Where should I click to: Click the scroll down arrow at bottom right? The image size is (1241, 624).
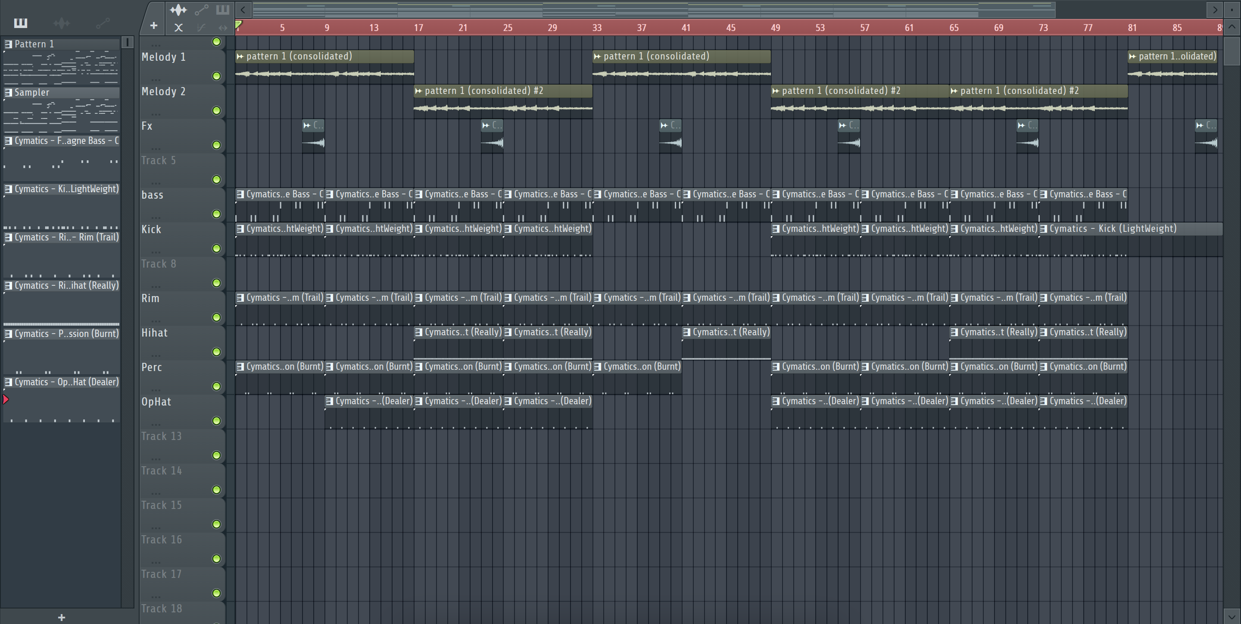coord(1232,616)
